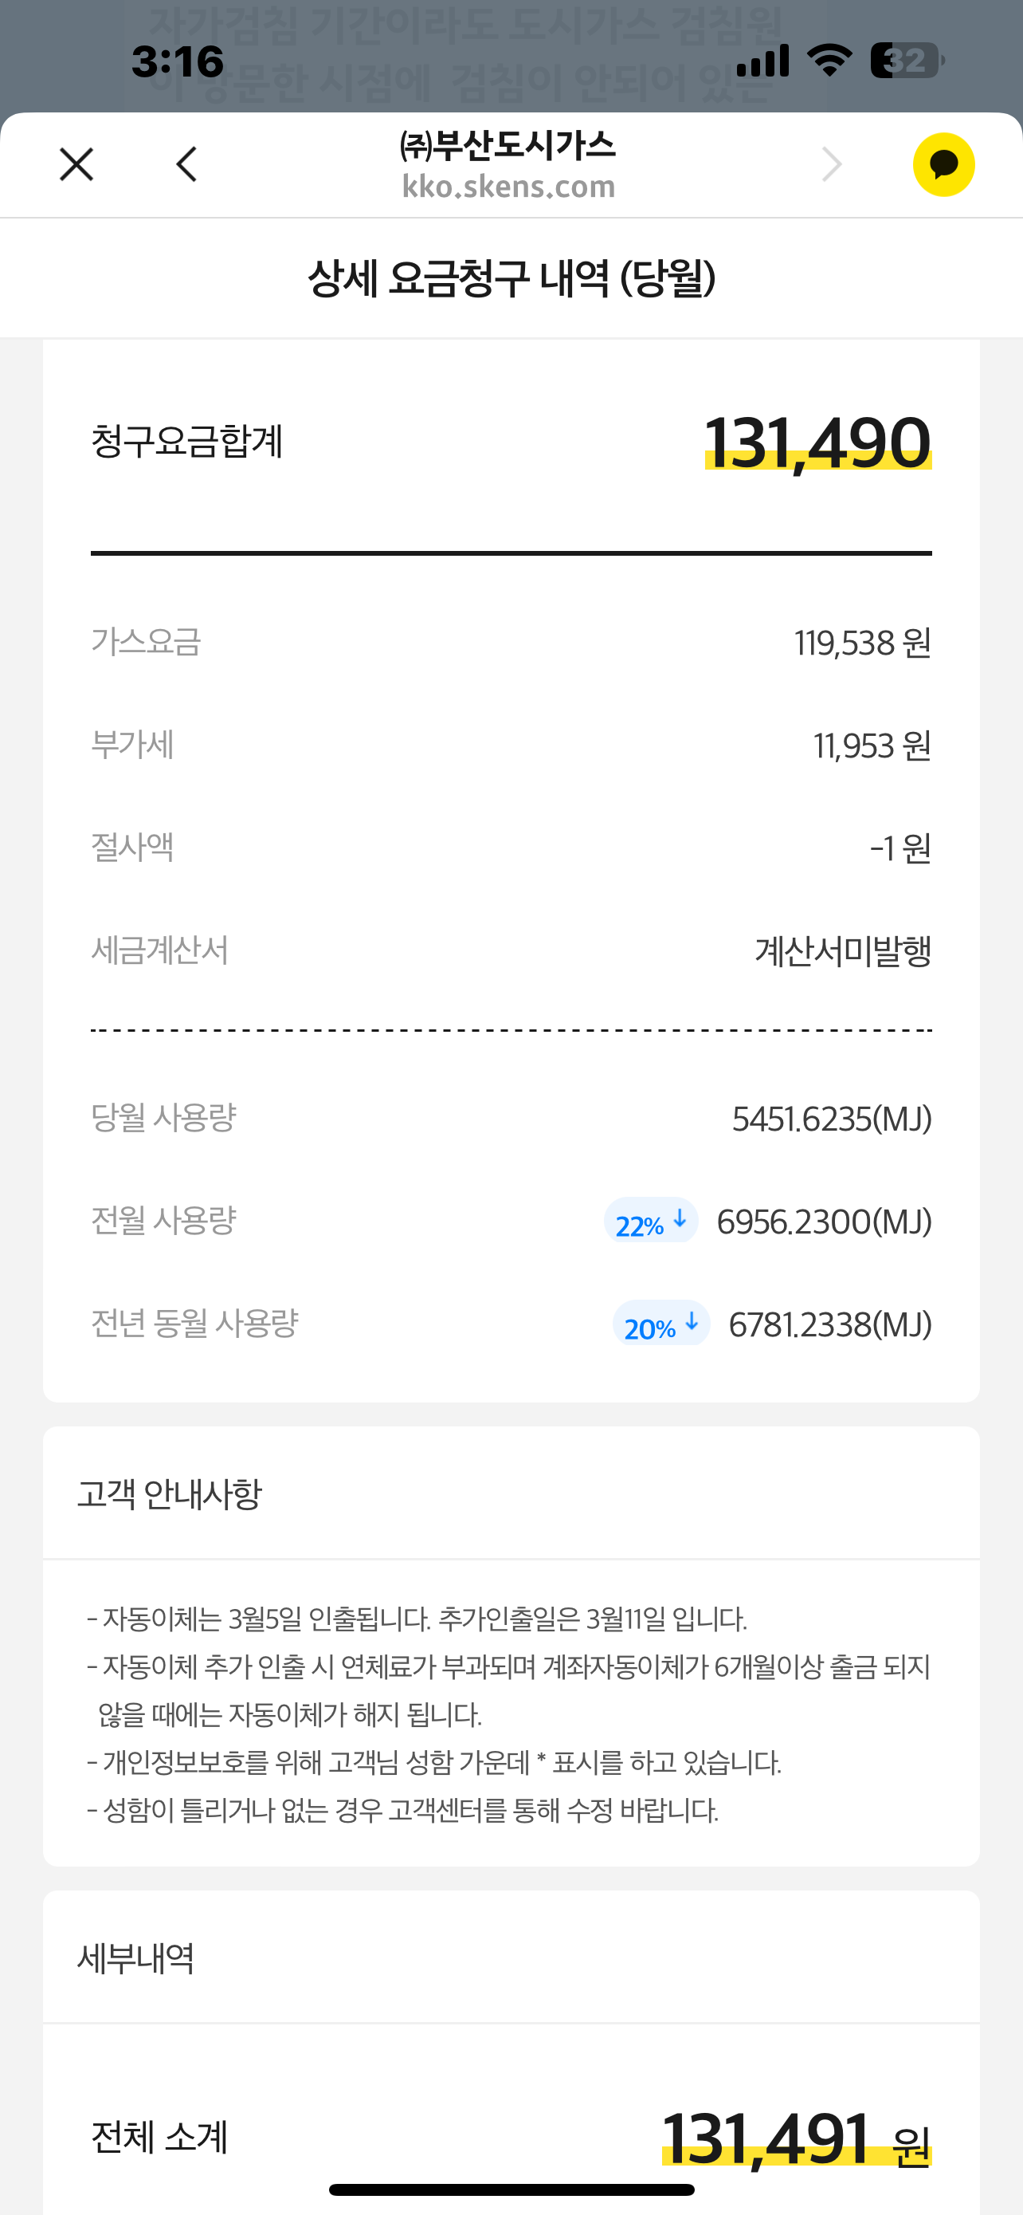Tap the 당월 사용량 5451.6235(MJ) value
This screenshot has width=1023, height=2215.
tap(831, 1119)
